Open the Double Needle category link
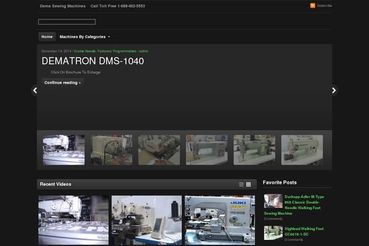This screenshot has height=246, width=369. [x=84, y=51]
